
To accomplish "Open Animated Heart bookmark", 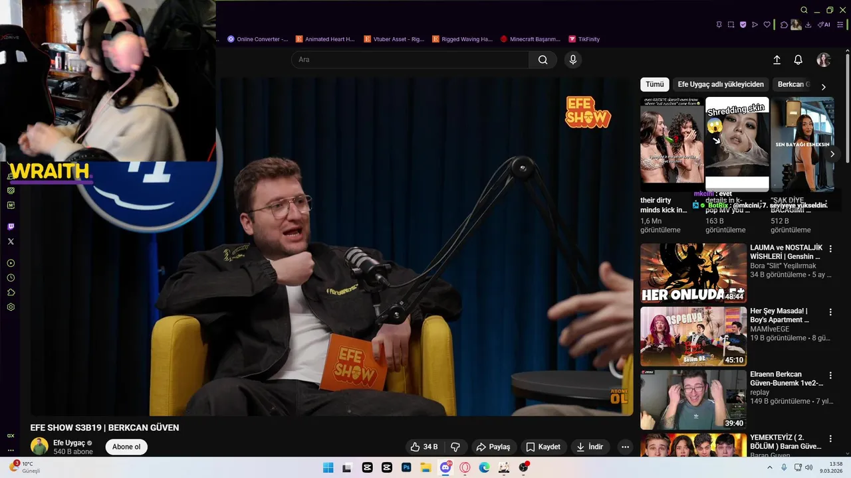I will point(325,39).
